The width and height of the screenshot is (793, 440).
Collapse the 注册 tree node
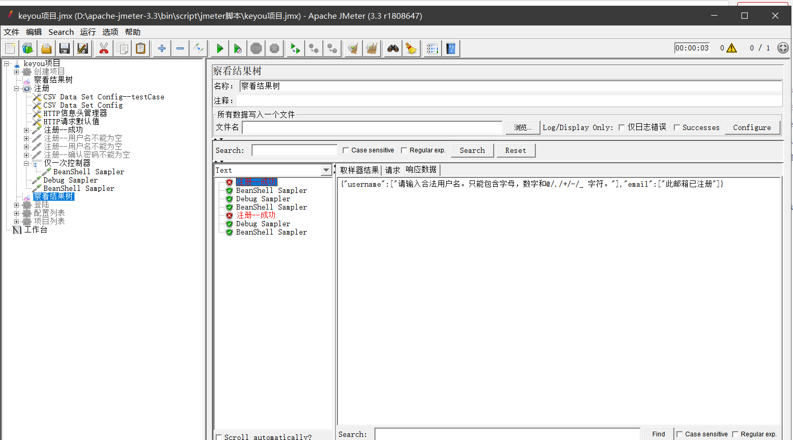click(16, 88)
